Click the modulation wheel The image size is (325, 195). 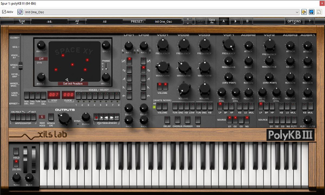34,160
